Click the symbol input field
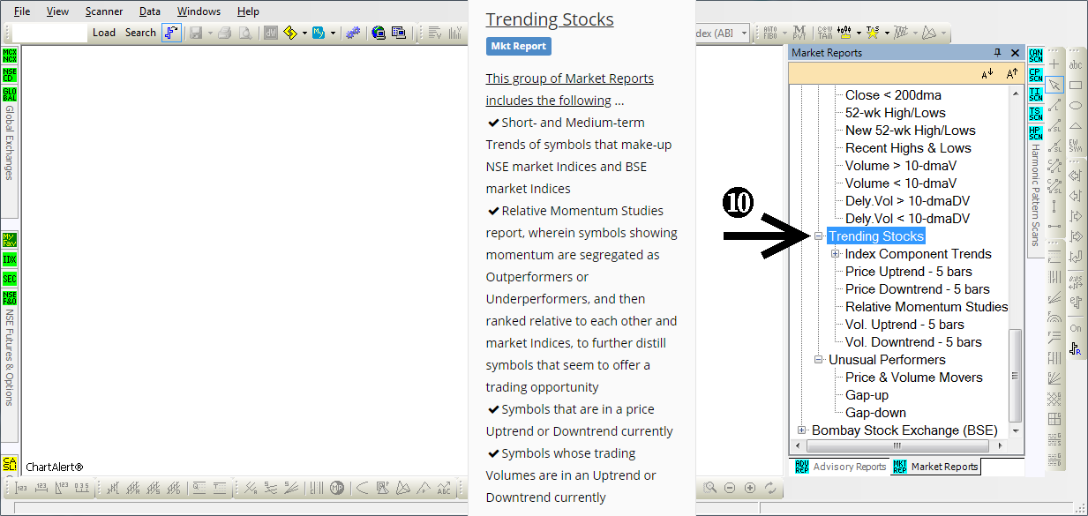1088x516 pixels. (51, 33)
